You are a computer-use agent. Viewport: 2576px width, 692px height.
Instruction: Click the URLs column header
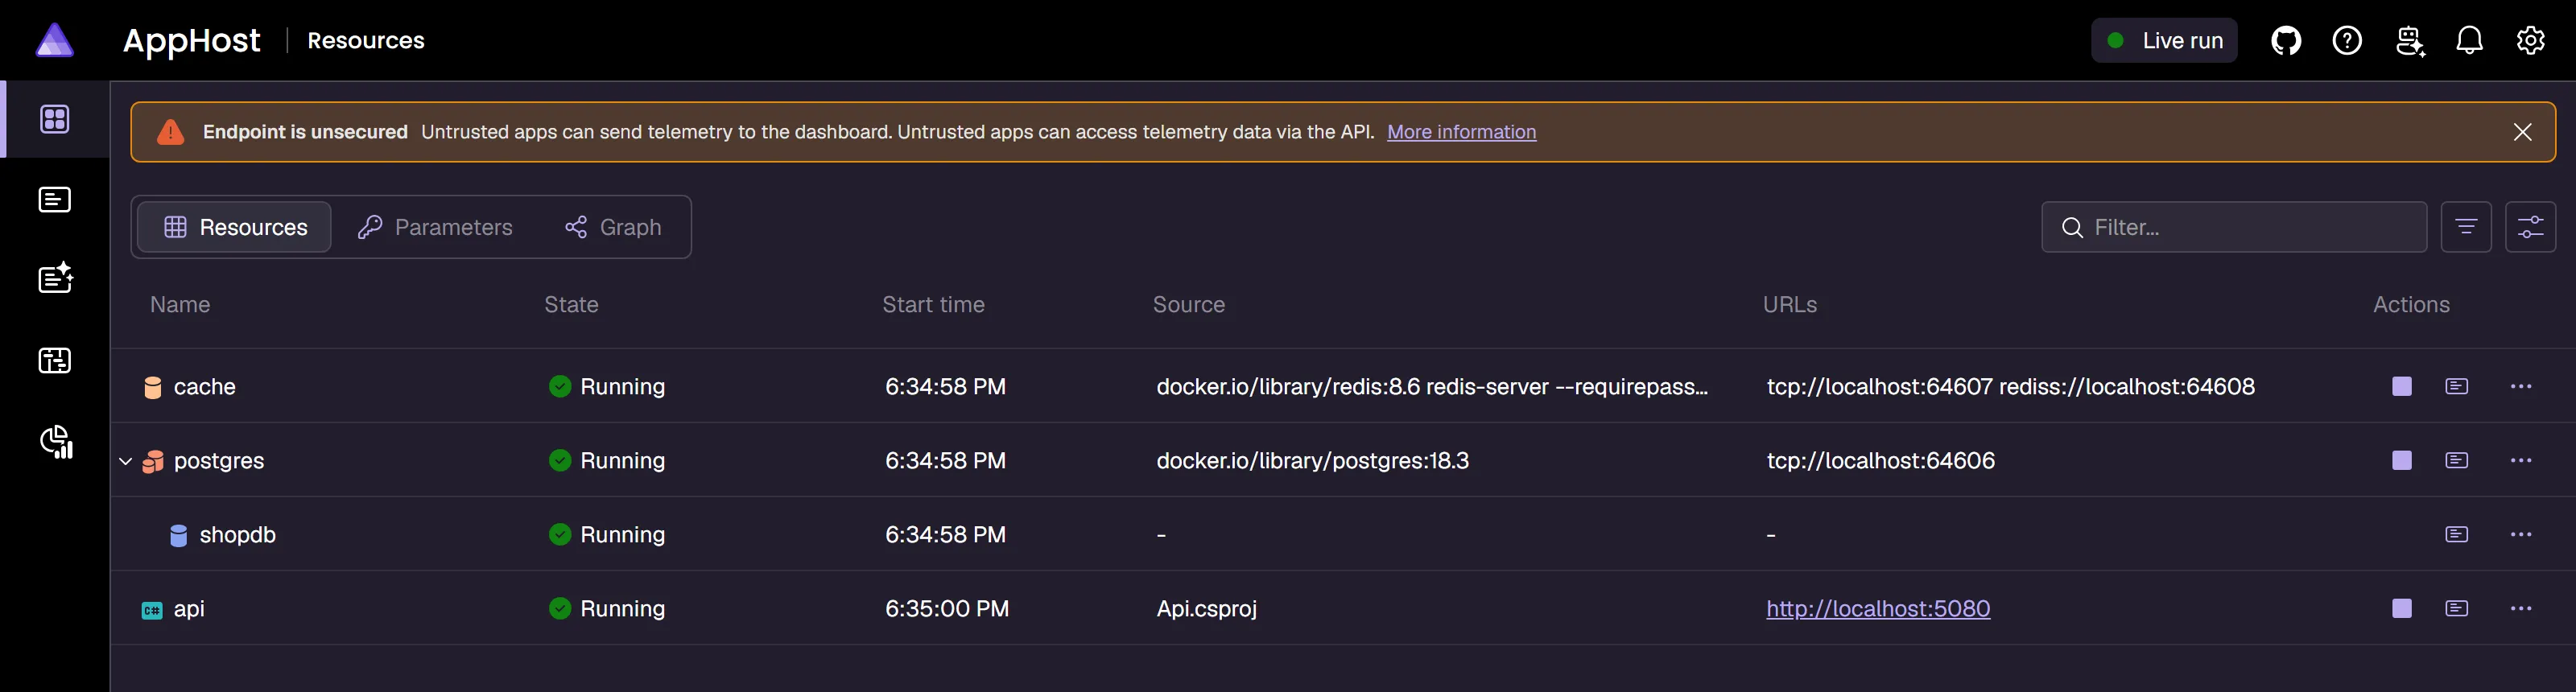click(x=1790, y=305)
